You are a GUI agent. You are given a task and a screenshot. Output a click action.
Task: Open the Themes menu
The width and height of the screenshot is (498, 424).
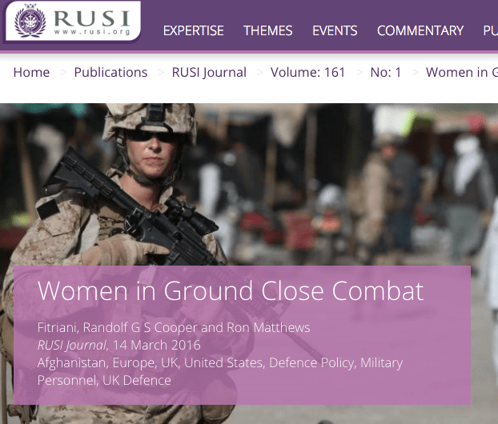[x=267, y=30]
